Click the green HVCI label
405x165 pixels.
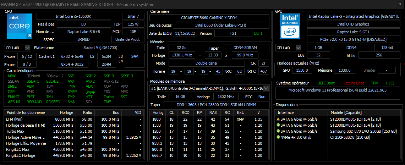click(390, 83)
